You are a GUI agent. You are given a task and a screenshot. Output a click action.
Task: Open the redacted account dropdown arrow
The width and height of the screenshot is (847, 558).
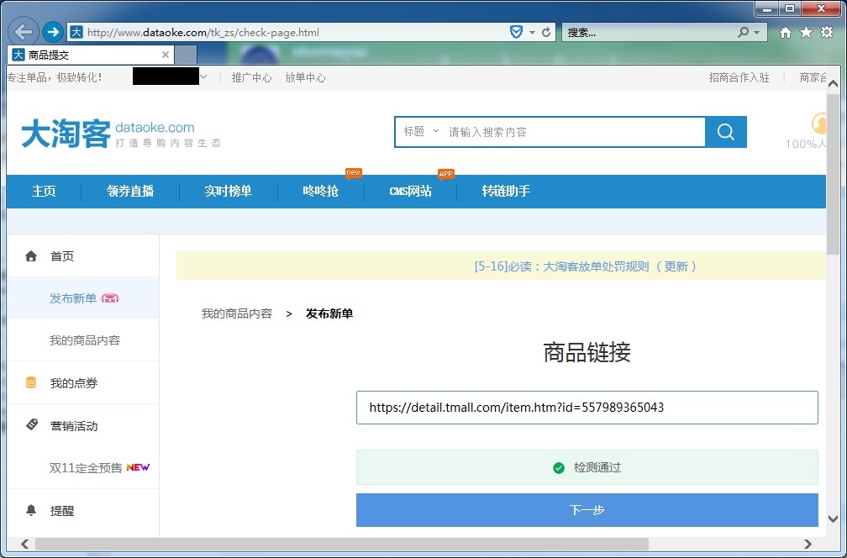[203, 77]
